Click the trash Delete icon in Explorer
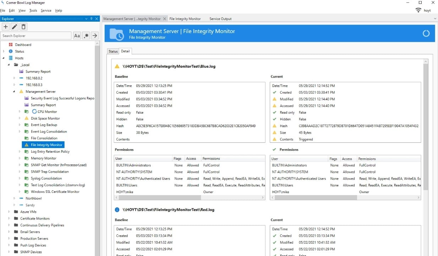Screen dimensions: 438x256 click(x=23, y=27)
